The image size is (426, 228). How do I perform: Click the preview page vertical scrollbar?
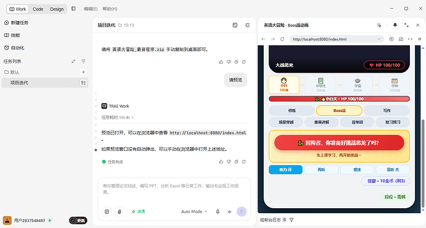[422, 163]
